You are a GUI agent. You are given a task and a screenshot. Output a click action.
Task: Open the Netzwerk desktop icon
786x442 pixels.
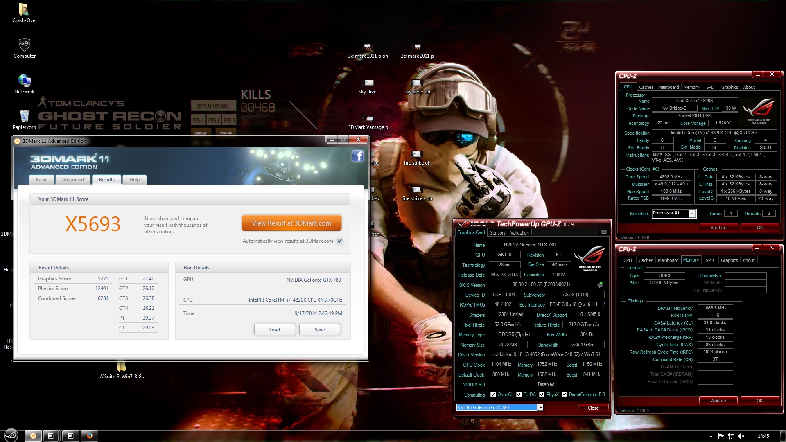click(24, 84)
